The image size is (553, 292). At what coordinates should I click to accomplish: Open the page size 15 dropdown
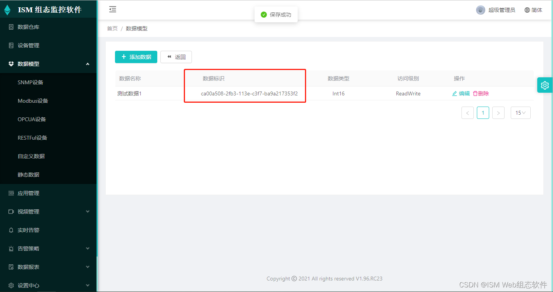click(x=521, y=113)
